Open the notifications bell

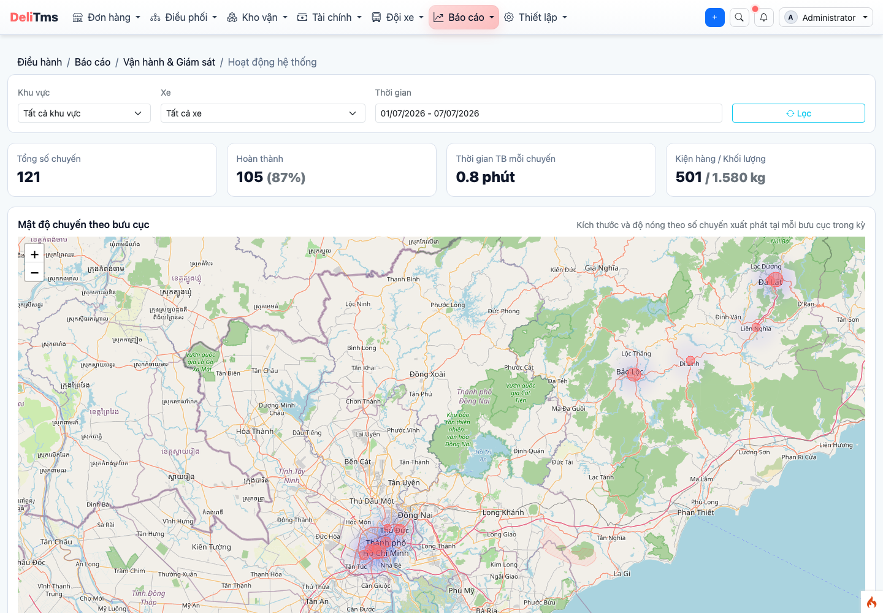coord(764,17)
